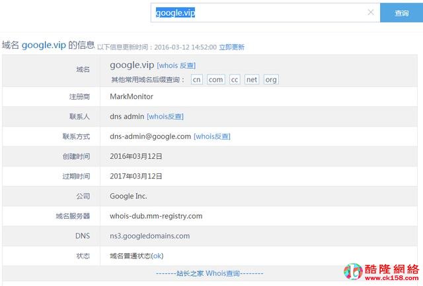Select the com domain suffix
This screenshot has height=286, width=423.
click(216, 80)
